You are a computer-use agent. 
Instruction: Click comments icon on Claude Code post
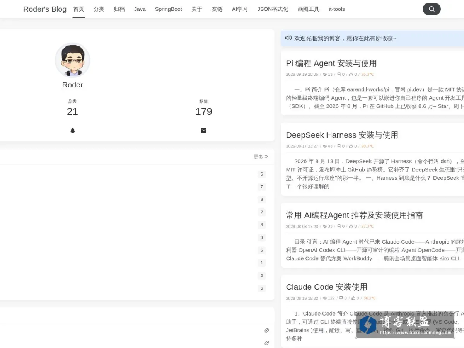click(x=341, y=298)
